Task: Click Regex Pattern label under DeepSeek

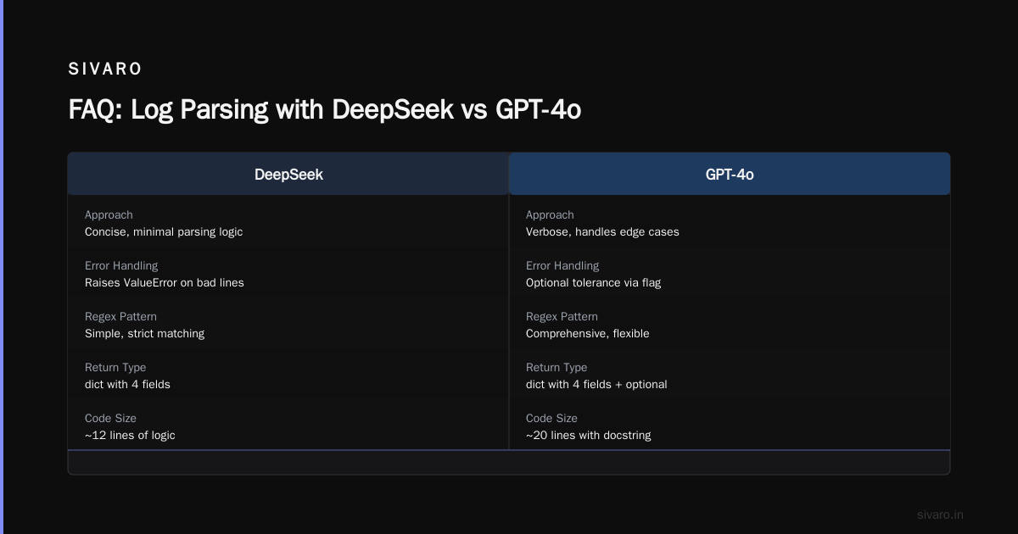Action: 120,316
